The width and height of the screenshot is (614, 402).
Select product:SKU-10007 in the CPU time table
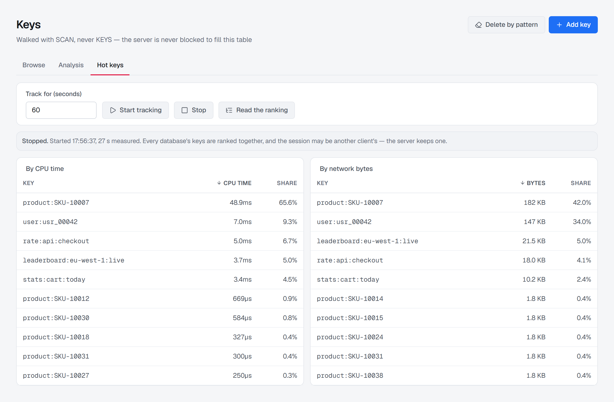pos(160,203)
